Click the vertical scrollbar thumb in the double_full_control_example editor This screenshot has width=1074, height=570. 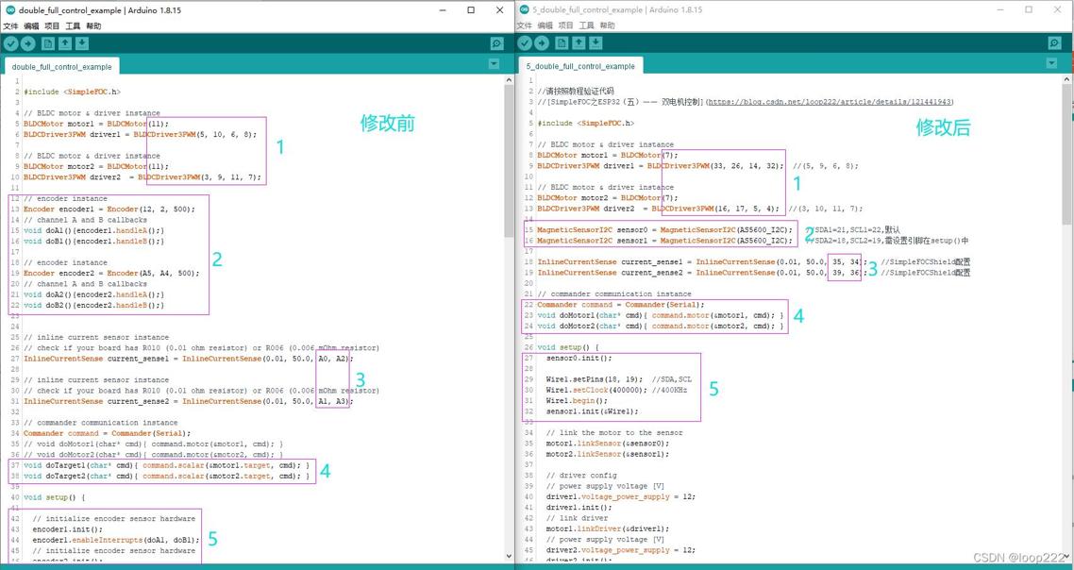coord(509,161)
